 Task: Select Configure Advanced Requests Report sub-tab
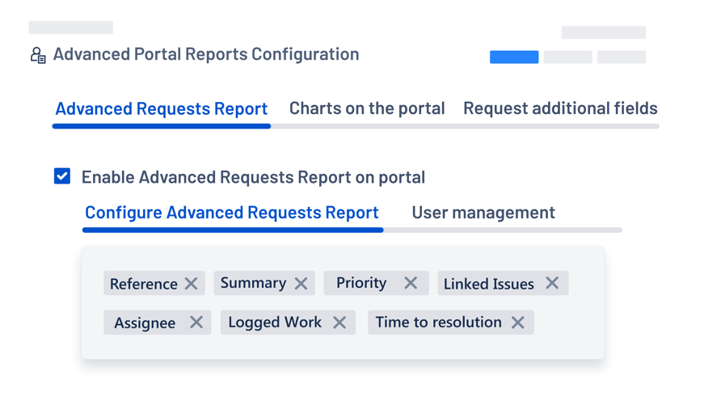tap(231, 213)
